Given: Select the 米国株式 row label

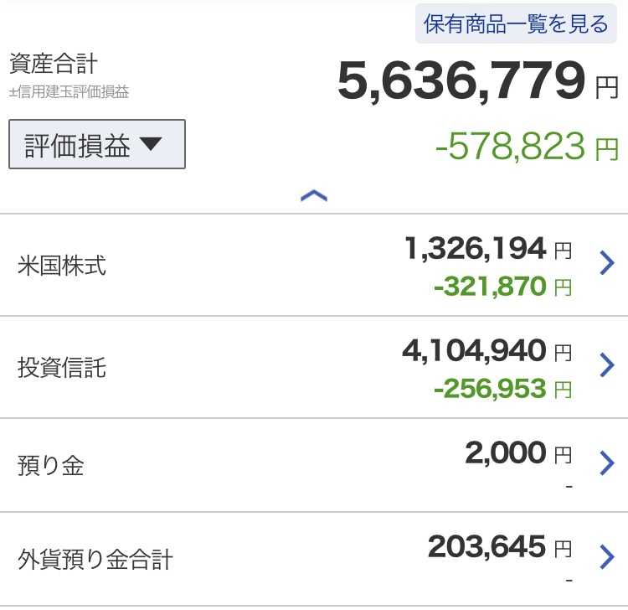Looking at the screenshot, I should [62, 265].
